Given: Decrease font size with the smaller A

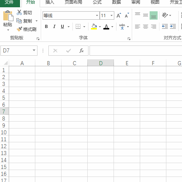Looking at the screenshot, I should coord(127,15).
